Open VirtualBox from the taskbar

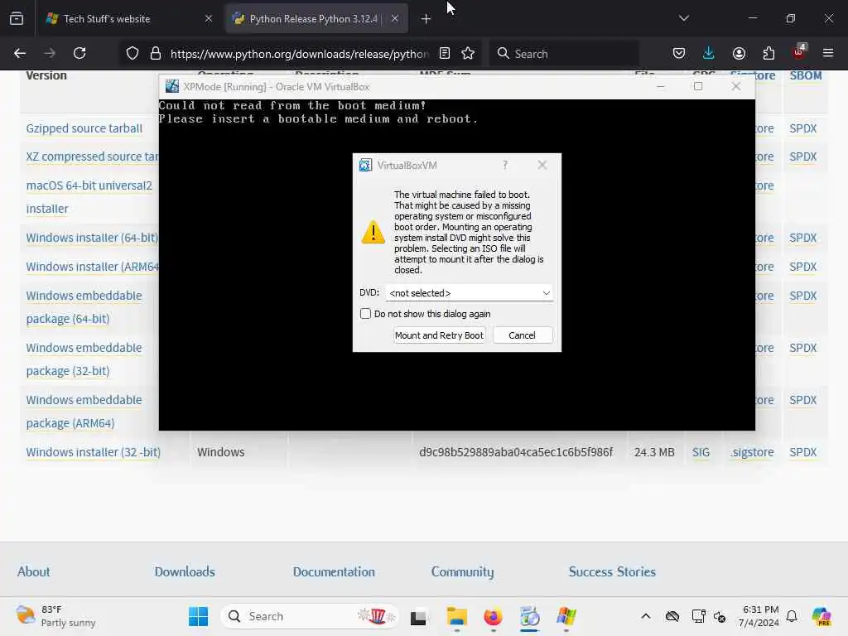pos(529,616)
